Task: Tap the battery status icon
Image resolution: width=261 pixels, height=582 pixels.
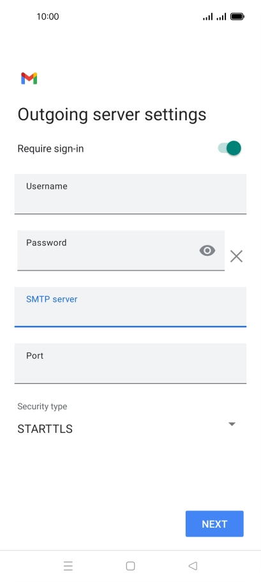Action: click(x=237, y=17)
